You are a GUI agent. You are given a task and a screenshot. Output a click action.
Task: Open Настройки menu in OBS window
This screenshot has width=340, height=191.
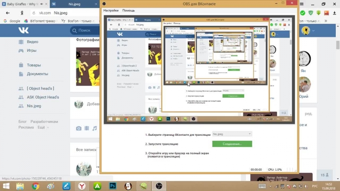(111, 10)
